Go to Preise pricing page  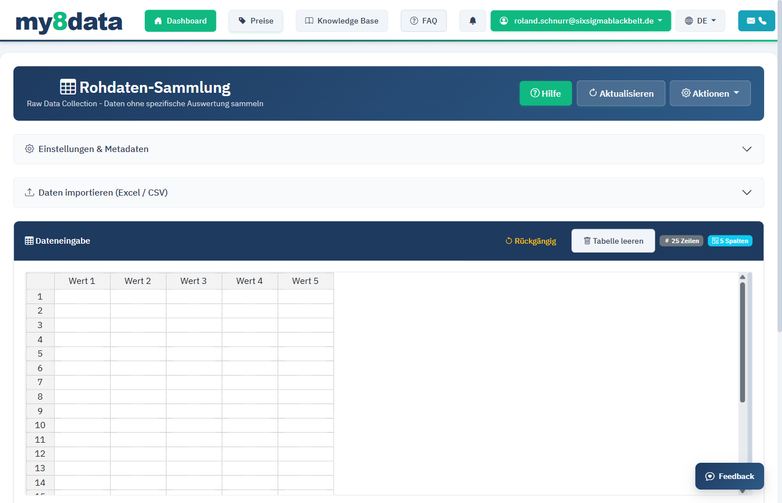256,21
